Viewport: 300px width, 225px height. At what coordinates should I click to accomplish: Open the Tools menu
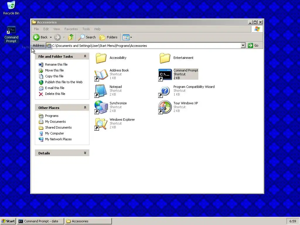coord(86,29)
